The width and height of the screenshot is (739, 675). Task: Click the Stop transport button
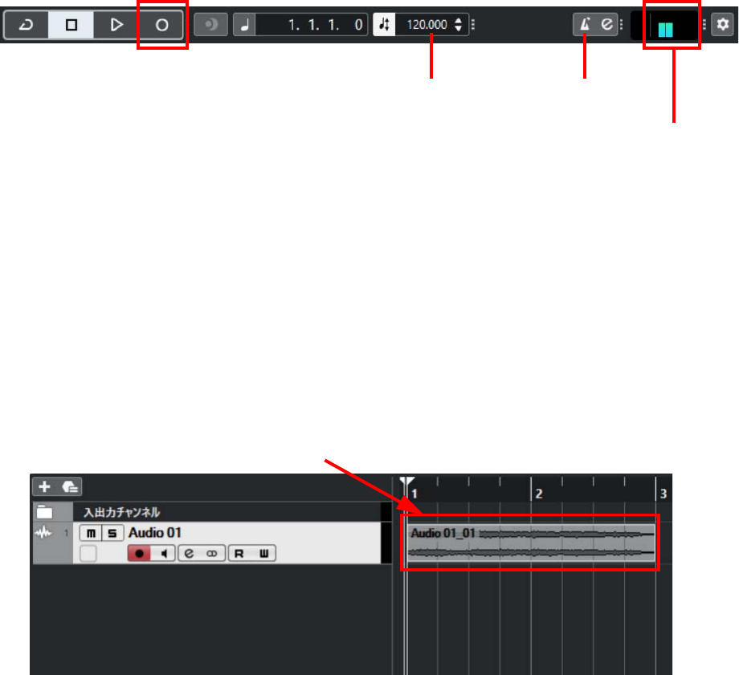[x=71, y=25]
